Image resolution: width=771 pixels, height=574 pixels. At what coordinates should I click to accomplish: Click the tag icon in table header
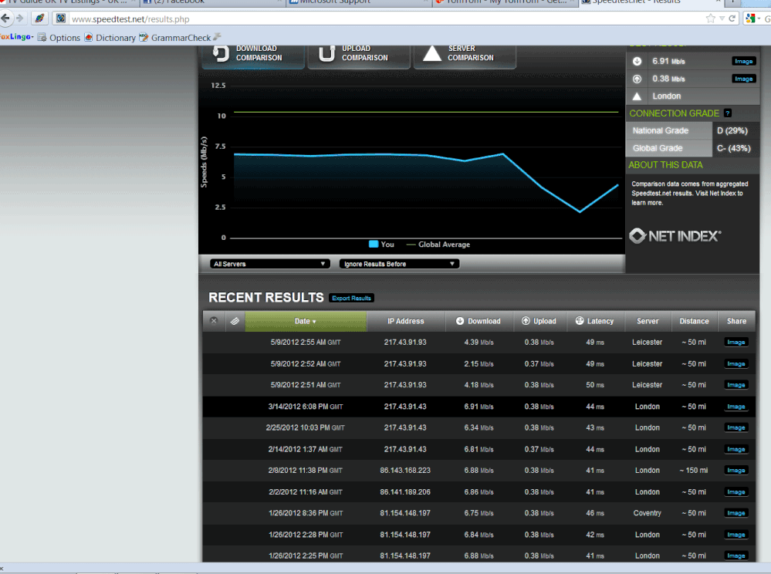[235, 321]
